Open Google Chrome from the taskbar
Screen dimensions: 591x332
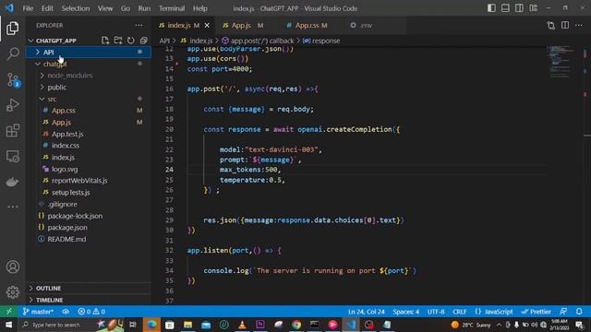296,325
